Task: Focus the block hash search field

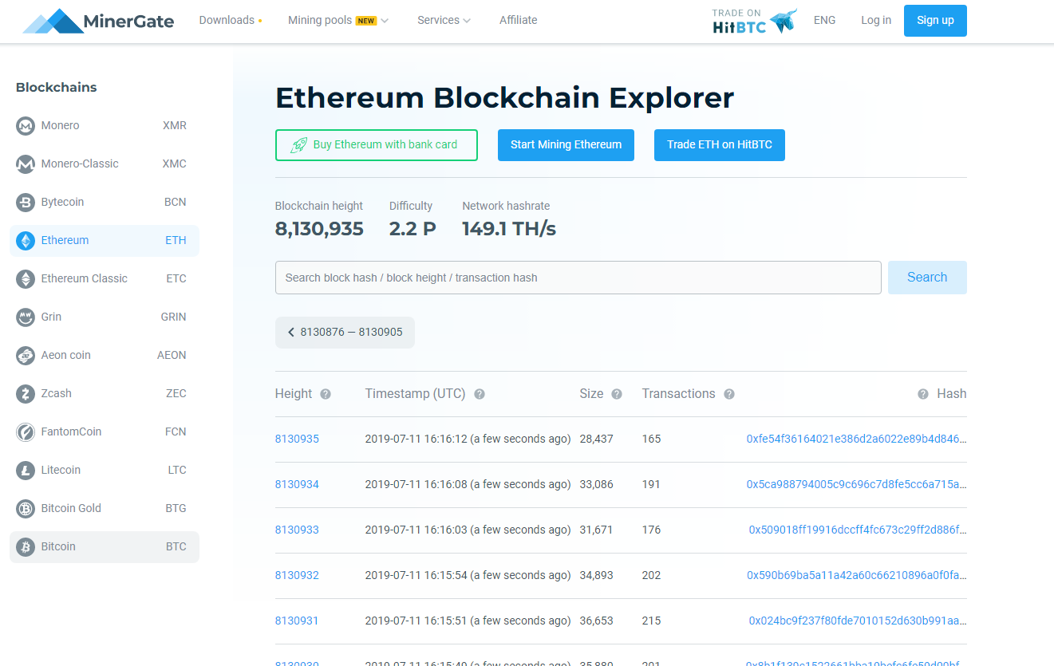Action: 578,278
